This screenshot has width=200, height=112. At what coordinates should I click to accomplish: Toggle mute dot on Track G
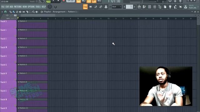(15, 71)
